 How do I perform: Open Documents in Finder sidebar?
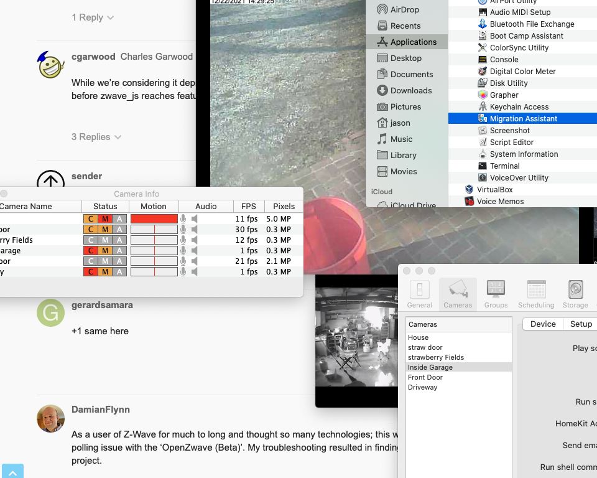coord(406,74)
